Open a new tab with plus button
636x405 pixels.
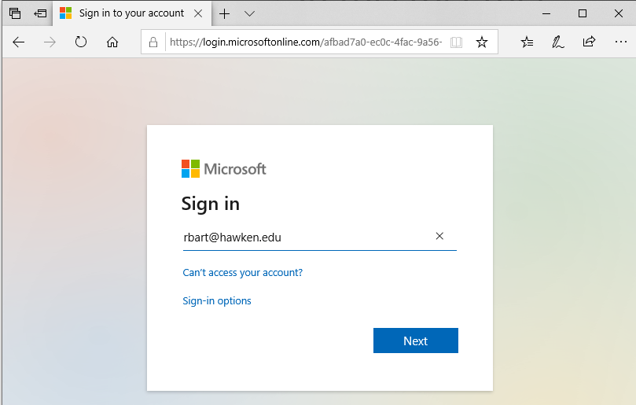[224, 14]
